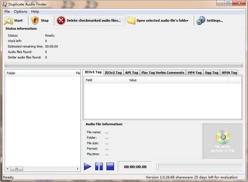Click the Start scan magnifier icon
Viewport: 248px width, 182px height.
(8, 20)
